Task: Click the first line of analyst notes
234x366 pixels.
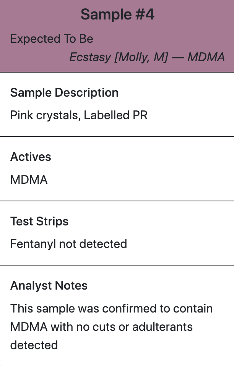Action: click(x=111, y=308)
